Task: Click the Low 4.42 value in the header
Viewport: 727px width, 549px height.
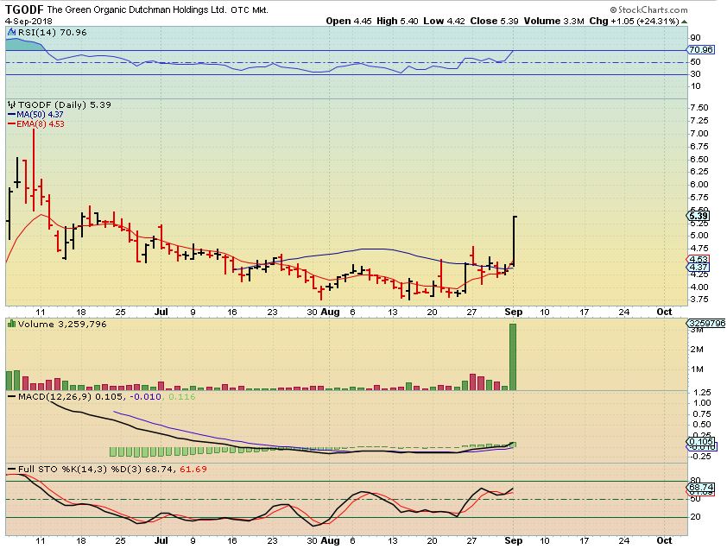Action: (444, 21)
